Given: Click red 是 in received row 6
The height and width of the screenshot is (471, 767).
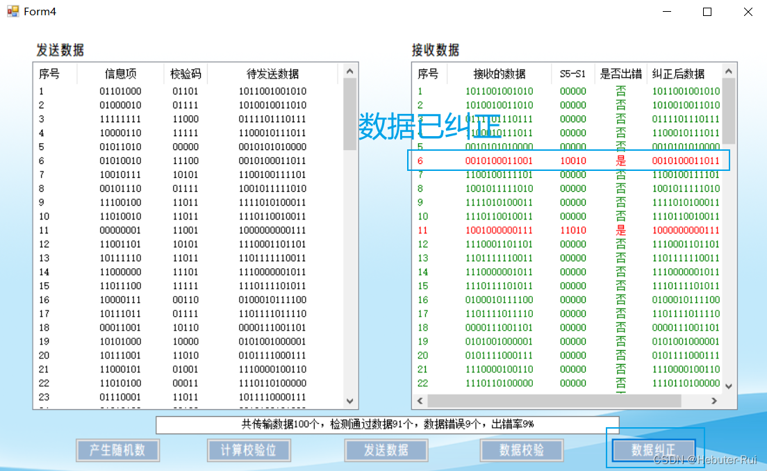Looking at the screenshot, I should tap(620, 161).
